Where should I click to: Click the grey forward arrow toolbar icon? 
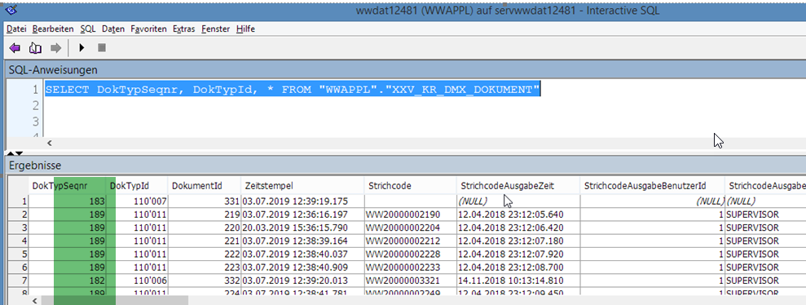(55, 48)
